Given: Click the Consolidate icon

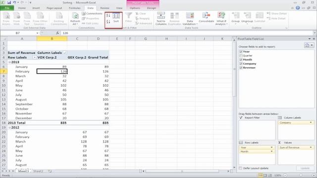Looking at the screenshot, I should 206,18.
